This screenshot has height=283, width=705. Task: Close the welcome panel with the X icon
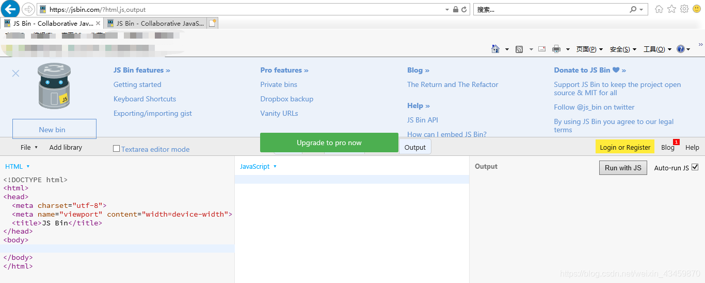tap(15, 73)
